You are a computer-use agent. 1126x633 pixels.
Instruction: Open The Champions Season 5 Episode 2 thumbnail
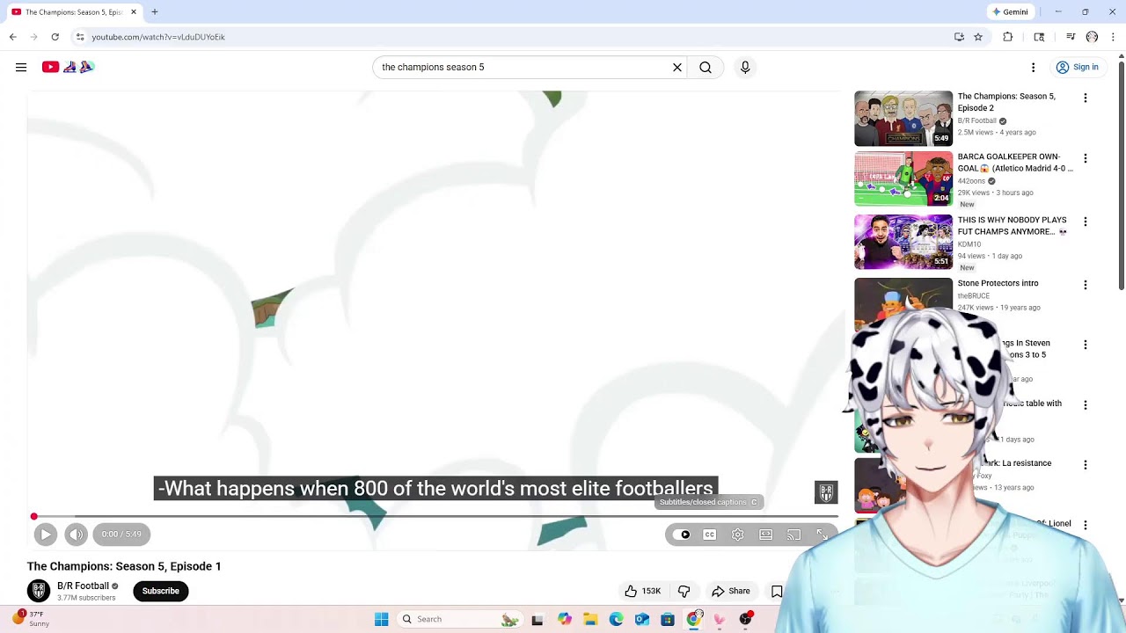pos(903,118)
